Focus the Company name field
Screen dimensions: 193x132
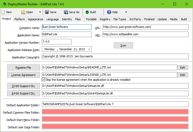[x=67, y=27]
